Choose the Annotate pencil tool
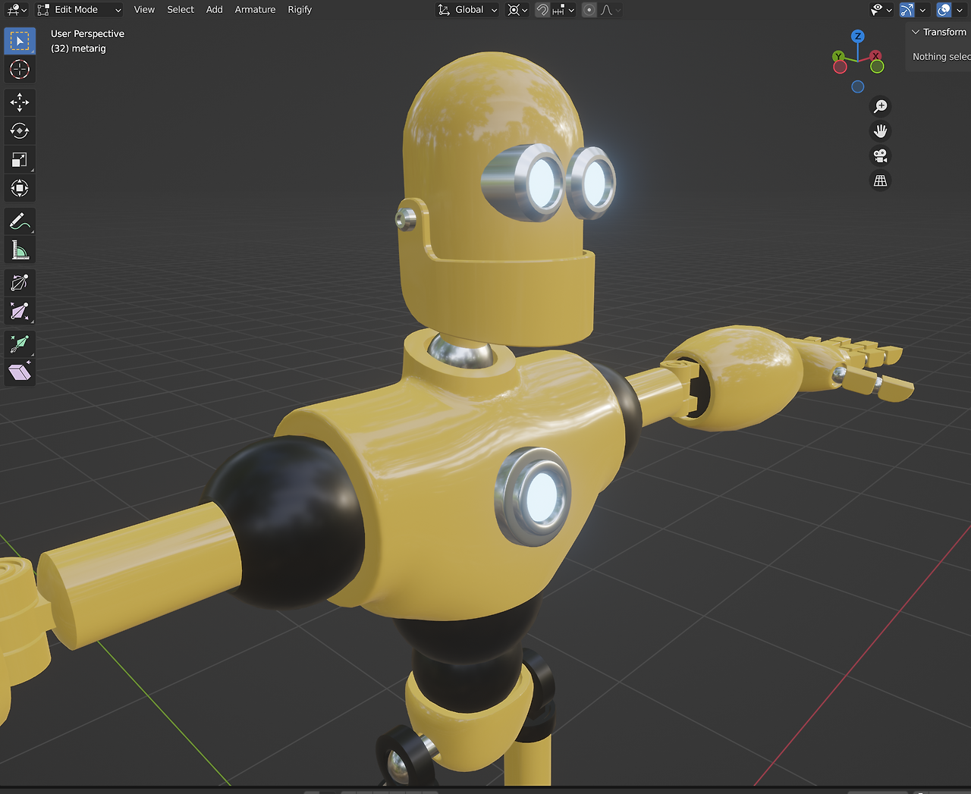Image resolution: width=971 pixels, height=794 pixels. point(20,221)
